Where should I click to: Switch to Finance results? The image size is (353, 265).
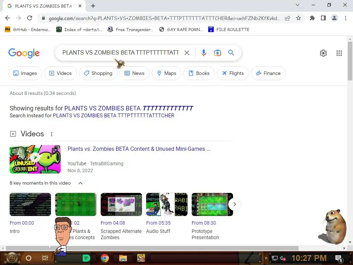pos(268,73)
